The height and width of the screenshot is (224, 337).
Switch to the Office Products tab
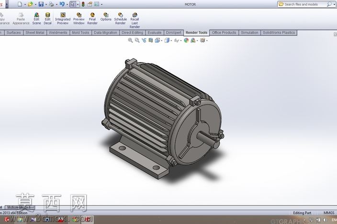(x=224, y=32)
